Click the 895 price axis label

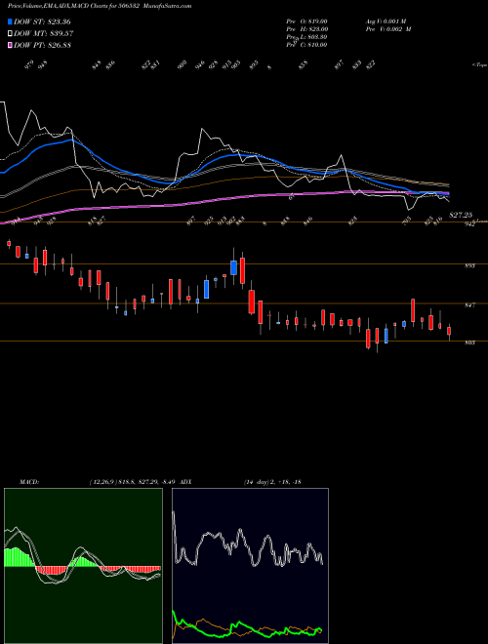click(x=469, y=266)
